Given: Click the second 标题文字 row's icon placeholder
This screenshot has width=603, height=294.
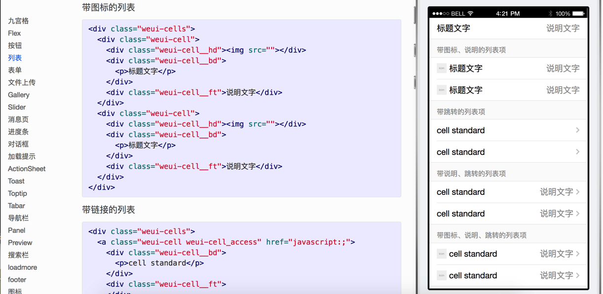Looking at the screenshot, I should [441, 90].
